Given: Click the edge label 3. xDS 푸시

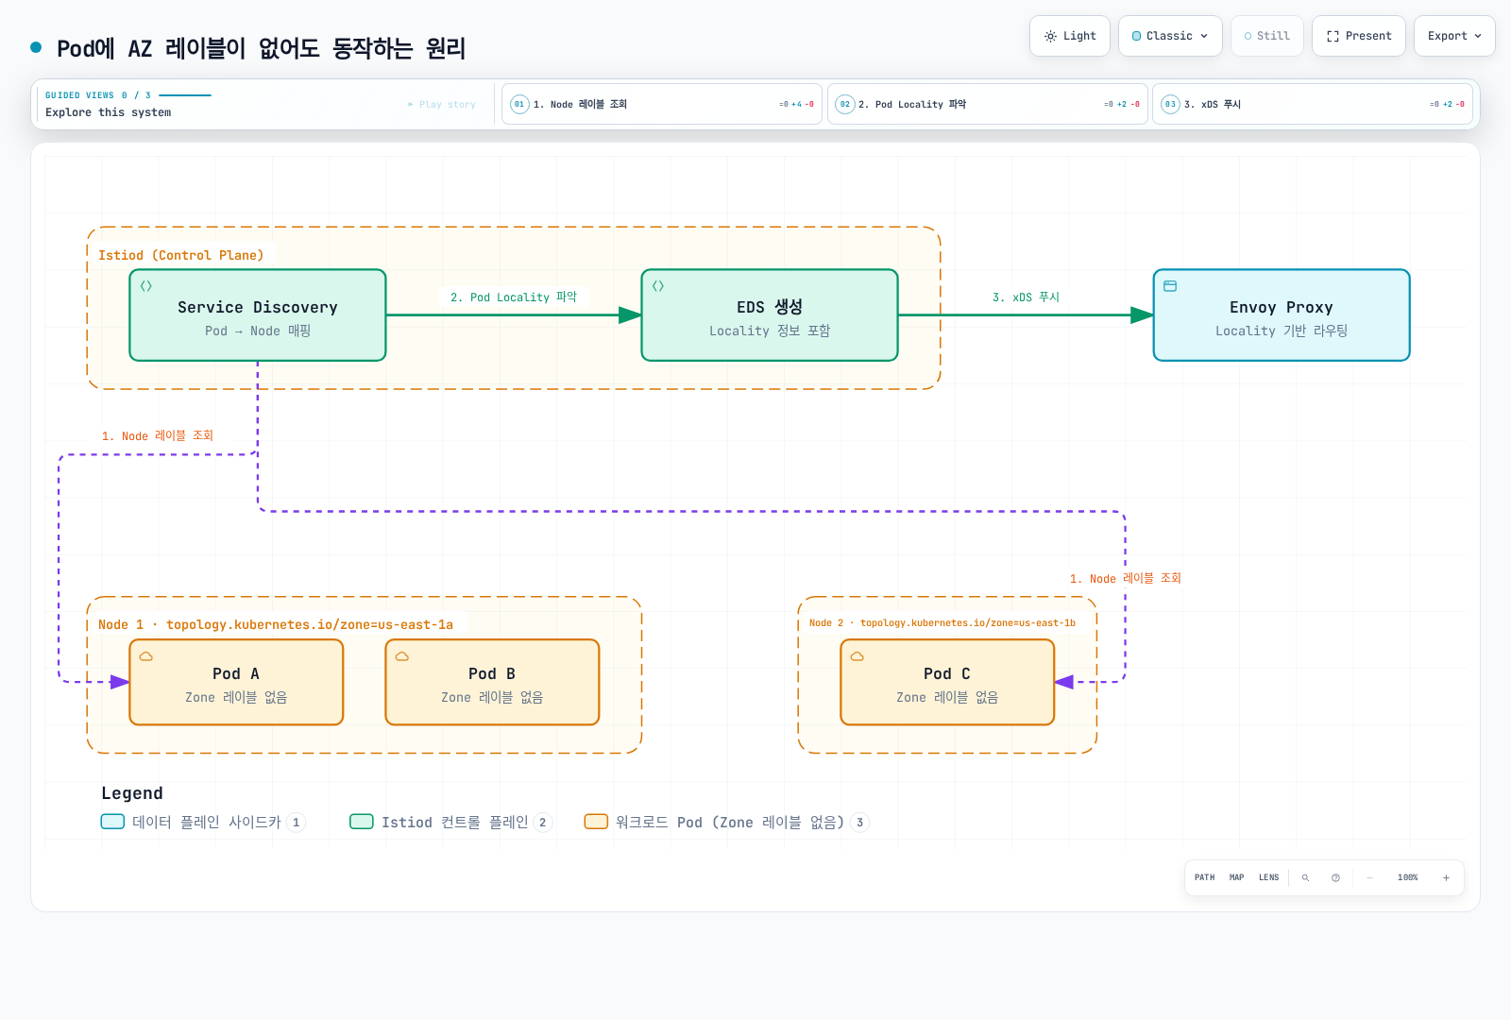Looking at the screenshot, I should click(x=1026, y=297).
